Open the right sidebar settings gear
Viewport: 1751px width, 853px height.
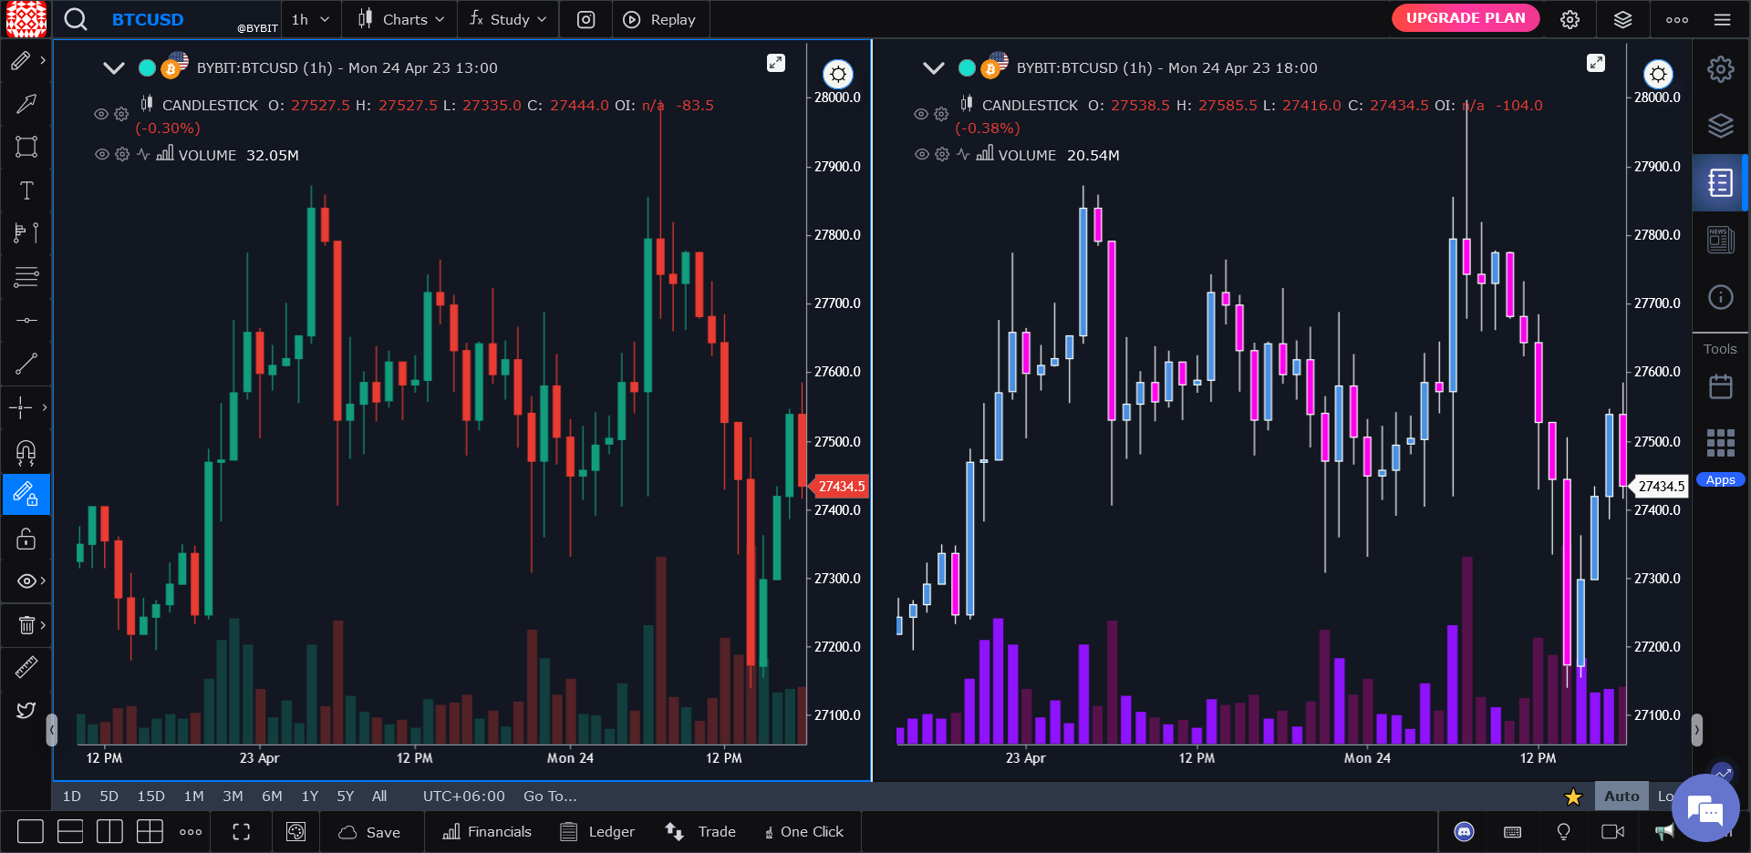coord(1720,69)
